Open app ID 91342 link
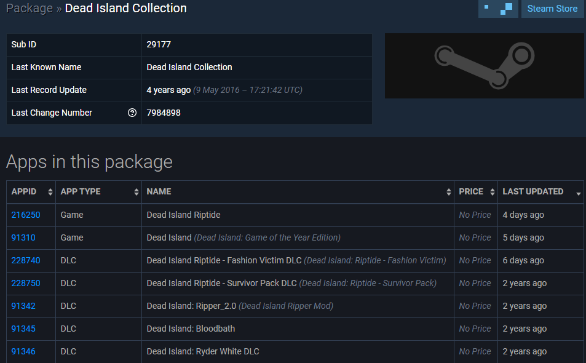The width and height of the screenshot is (586, 363). [x=23, y=306]
